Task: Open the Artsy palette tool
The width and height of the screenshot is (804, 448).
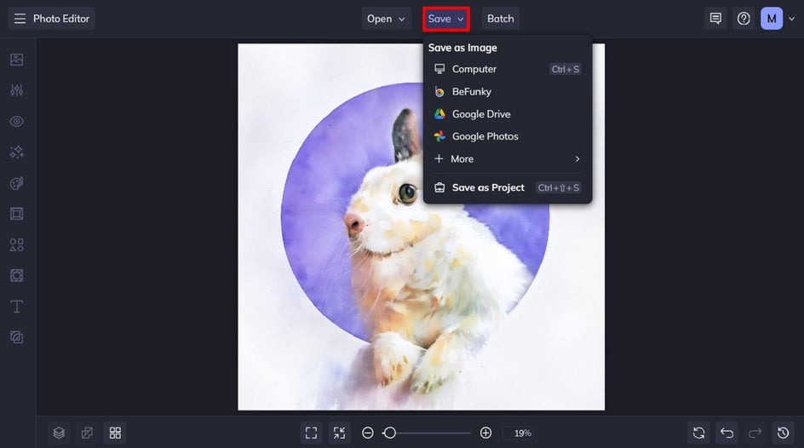Action: point(16,183)
